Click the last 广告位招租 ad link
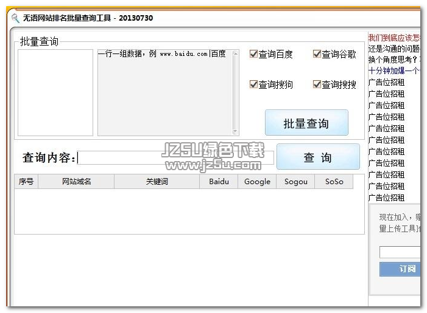Image resolution: width=427 pixels, height=313 pixels. [386, 198]
